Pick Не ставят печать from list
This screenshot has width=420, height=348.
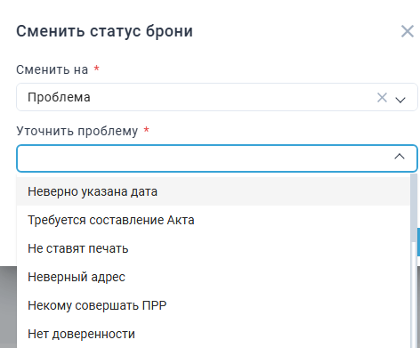[x=213, y=248]
